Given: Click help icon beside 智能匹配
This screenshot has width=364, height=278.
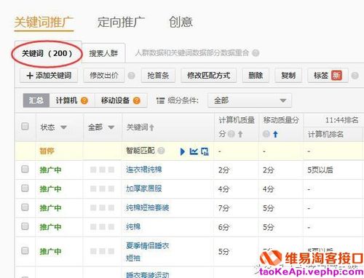Looking at the screenshot, I should tap(161, 151).
